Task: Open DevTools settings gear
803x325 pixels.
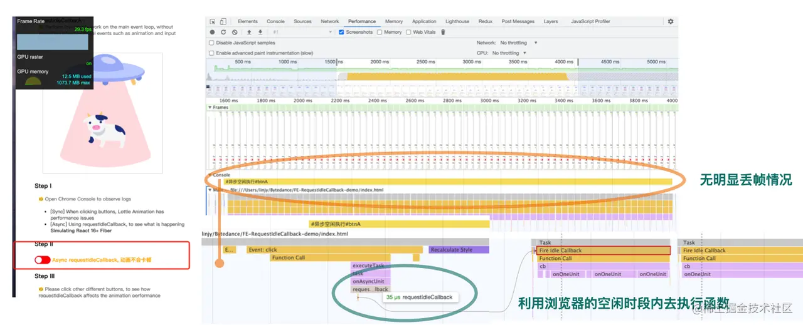Action: (x=671, y=21)
